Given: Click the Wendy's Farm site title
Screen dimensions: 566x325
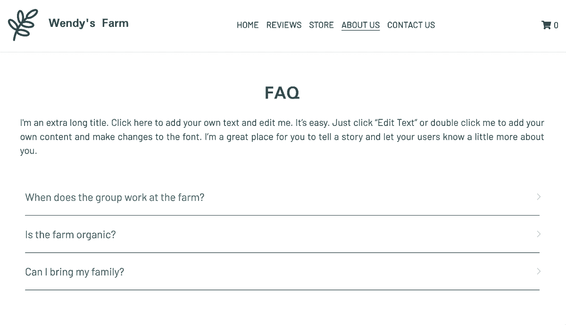Looking at the screenshot, I should 89,23.
